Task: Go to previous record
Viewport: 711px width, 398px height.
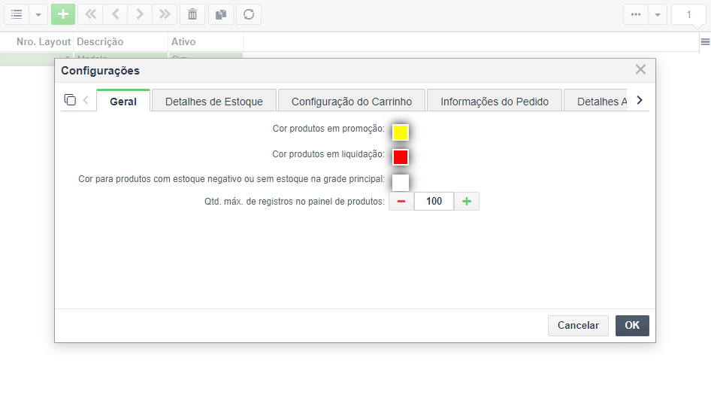Action: [115, 14]
